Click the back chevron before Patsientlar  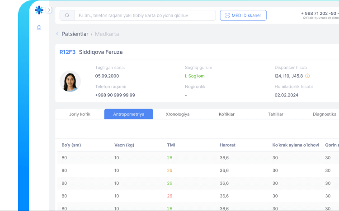coord(57,34)
